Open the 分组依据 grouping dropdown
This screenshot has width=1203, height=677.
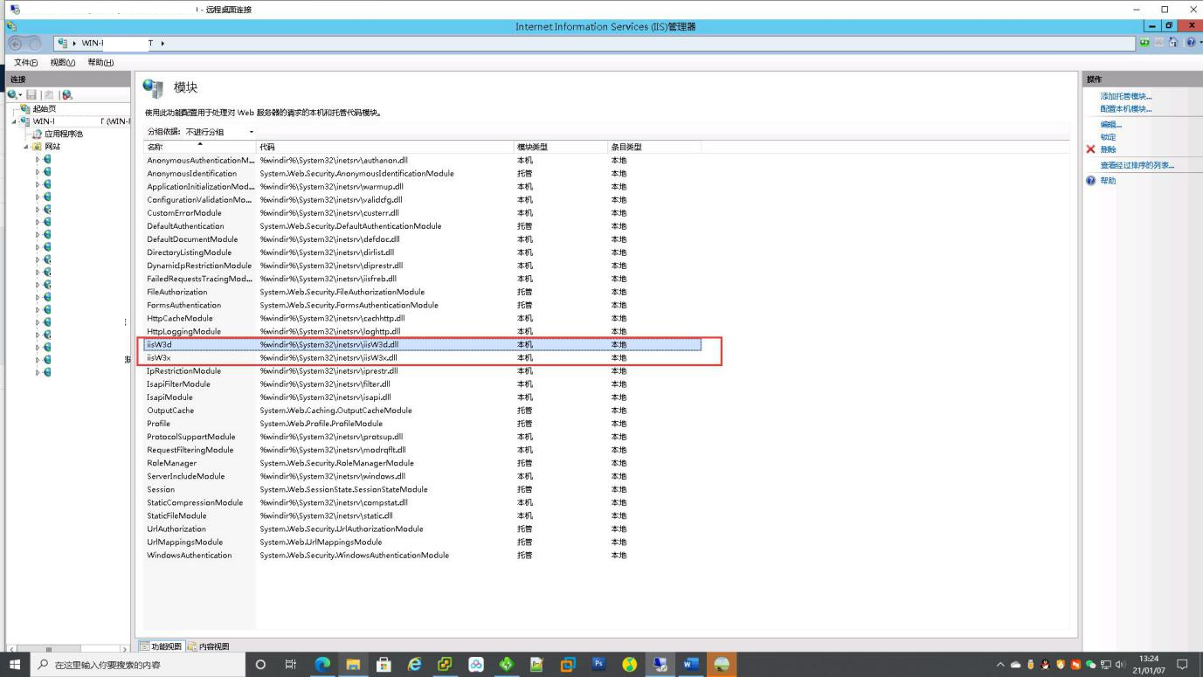(252, 132)
